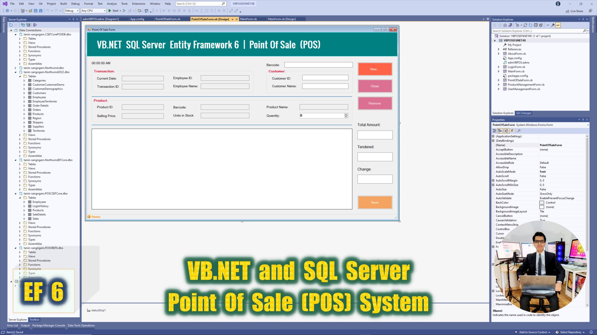This screenshot has width=597, height=335.
Task: Open the Any CPU platform dropdown
Action: click(x=93, y=11)
